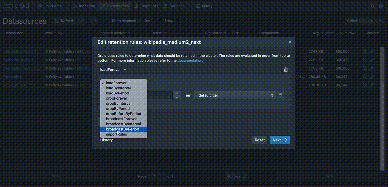Open the History section in dialog

106,140
